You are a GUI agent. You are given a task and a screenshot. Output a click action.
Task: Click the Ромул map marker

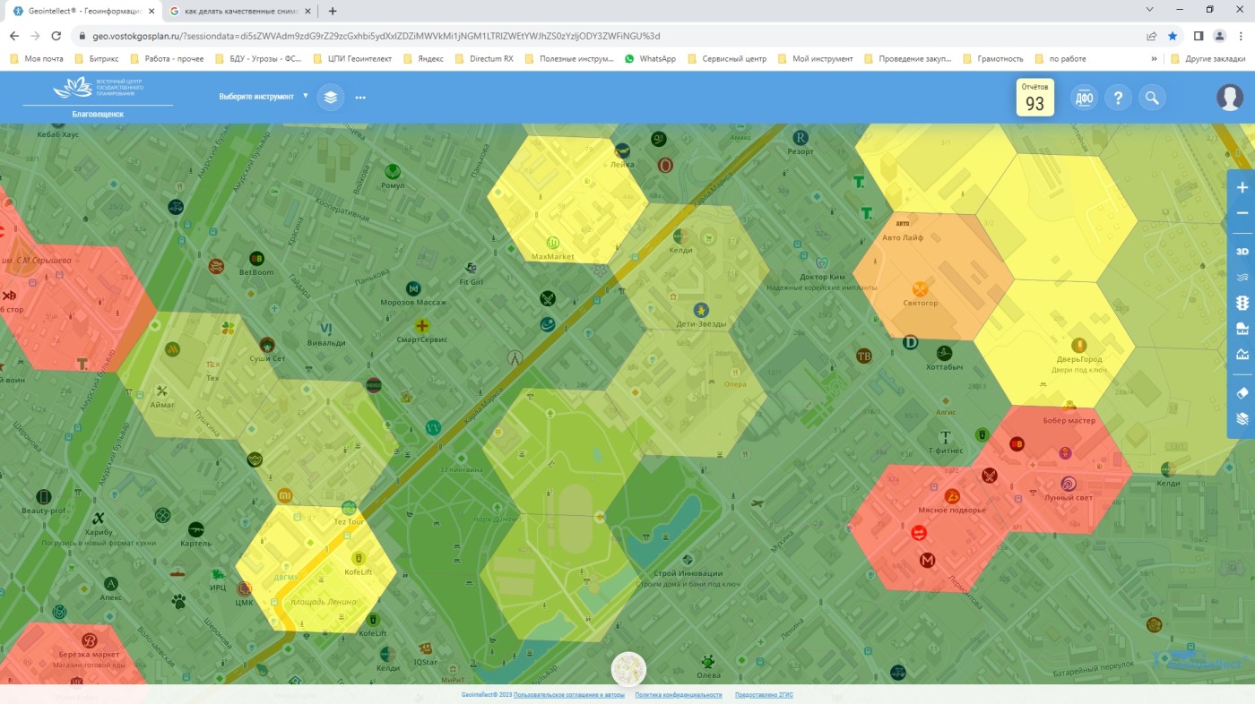click(392, 171)
